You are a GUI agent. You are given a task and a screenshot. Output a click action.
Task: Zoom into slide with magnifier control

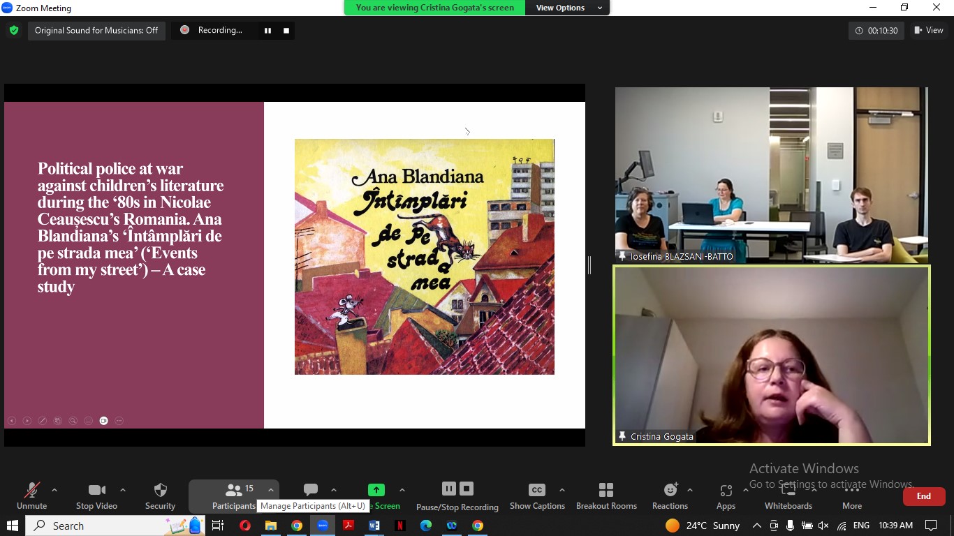pyautogui.click(x=73, y=421)
